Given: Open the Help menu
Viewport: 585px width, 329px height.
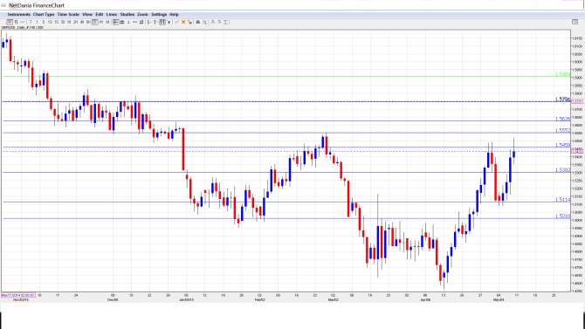Looking at the screenshot, I should click(x=175, y=15).
